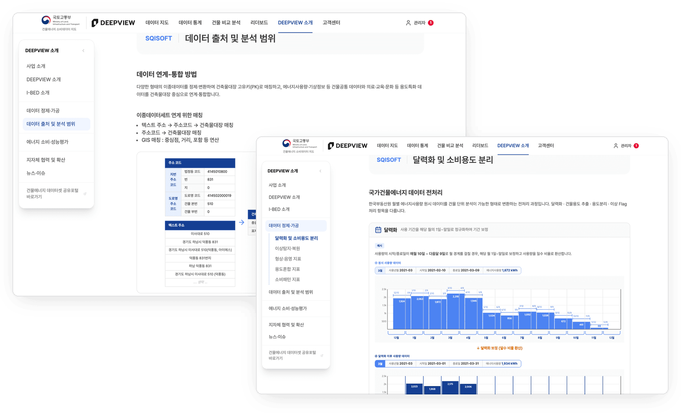This screenshot has height=413, width=681.
Task: Click 4145010800 법정동 코드 value cell
Action: [x=220, y=171]
